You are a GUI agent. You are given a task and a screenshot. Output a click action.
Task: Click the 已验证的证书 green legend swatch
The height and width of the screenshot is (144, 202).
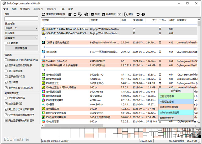point(176,96)
